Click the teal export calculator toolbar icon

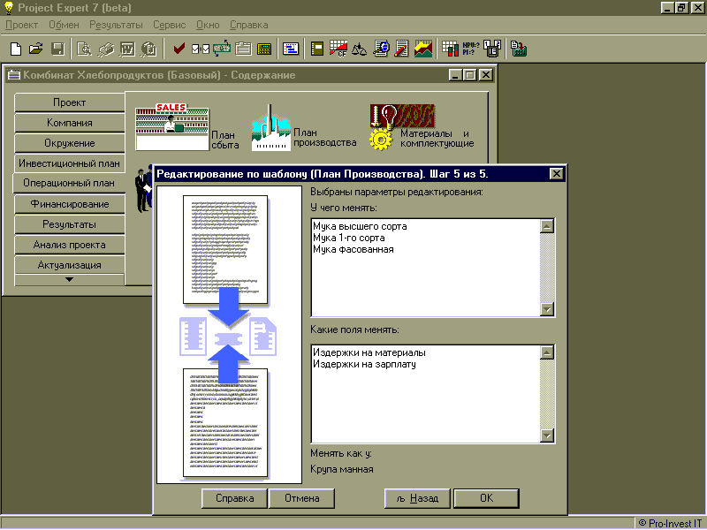point(519,49)
